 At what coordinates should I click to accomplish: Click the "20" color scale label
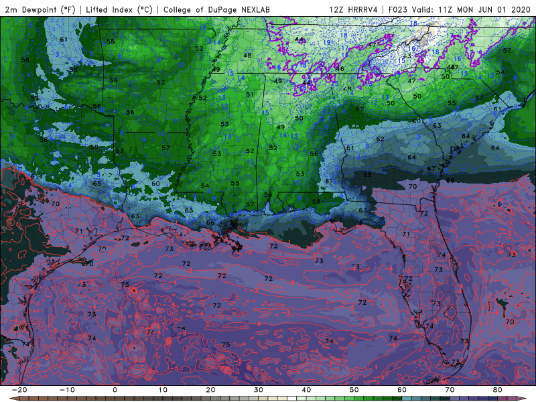[x=210, y=390]
